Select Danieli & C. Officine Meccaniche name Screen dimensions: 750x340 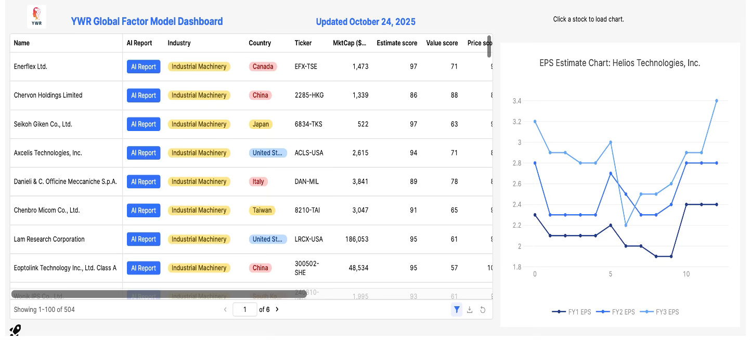pyautogui.click(x=65, y=181)
